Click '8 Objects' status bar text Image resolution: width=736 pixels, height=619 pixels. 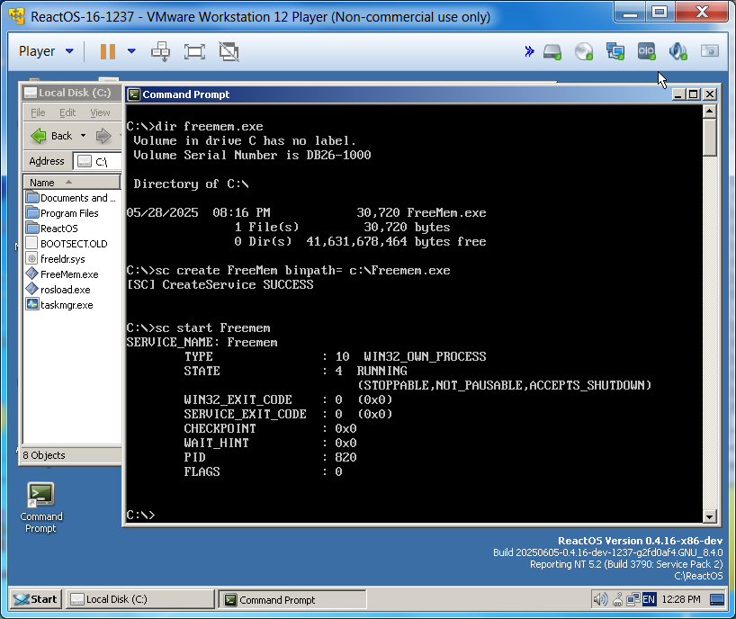click(x=44, y=455)
